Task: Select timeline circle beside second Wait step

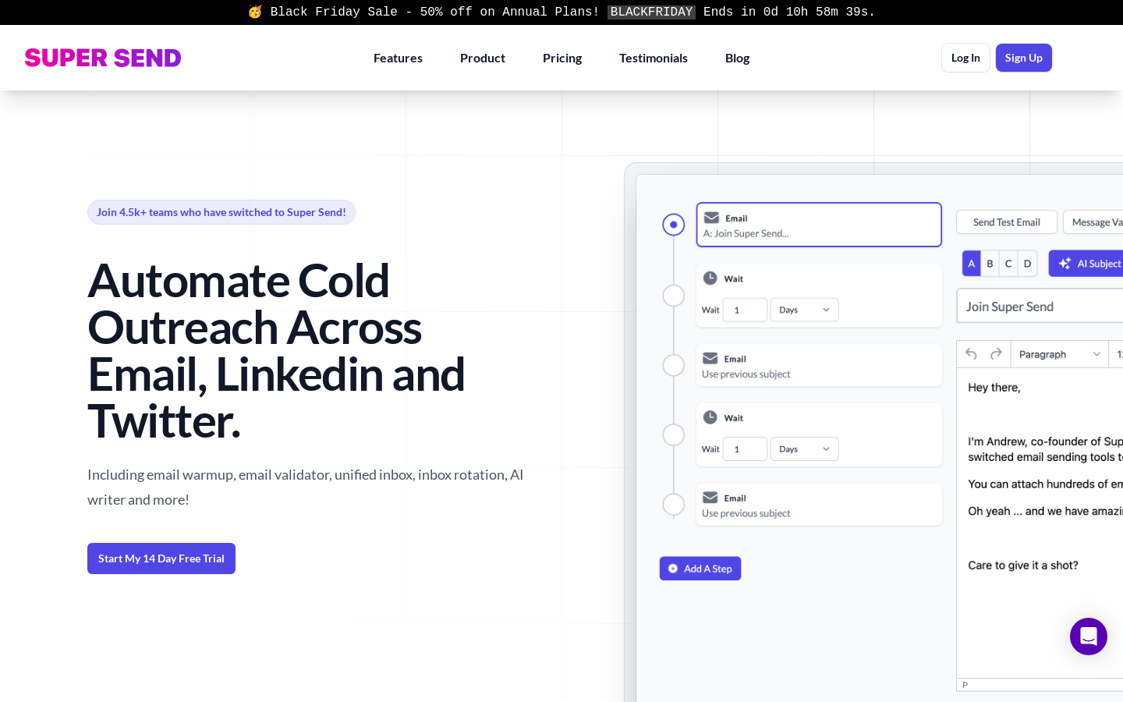Action: [673, 434]
